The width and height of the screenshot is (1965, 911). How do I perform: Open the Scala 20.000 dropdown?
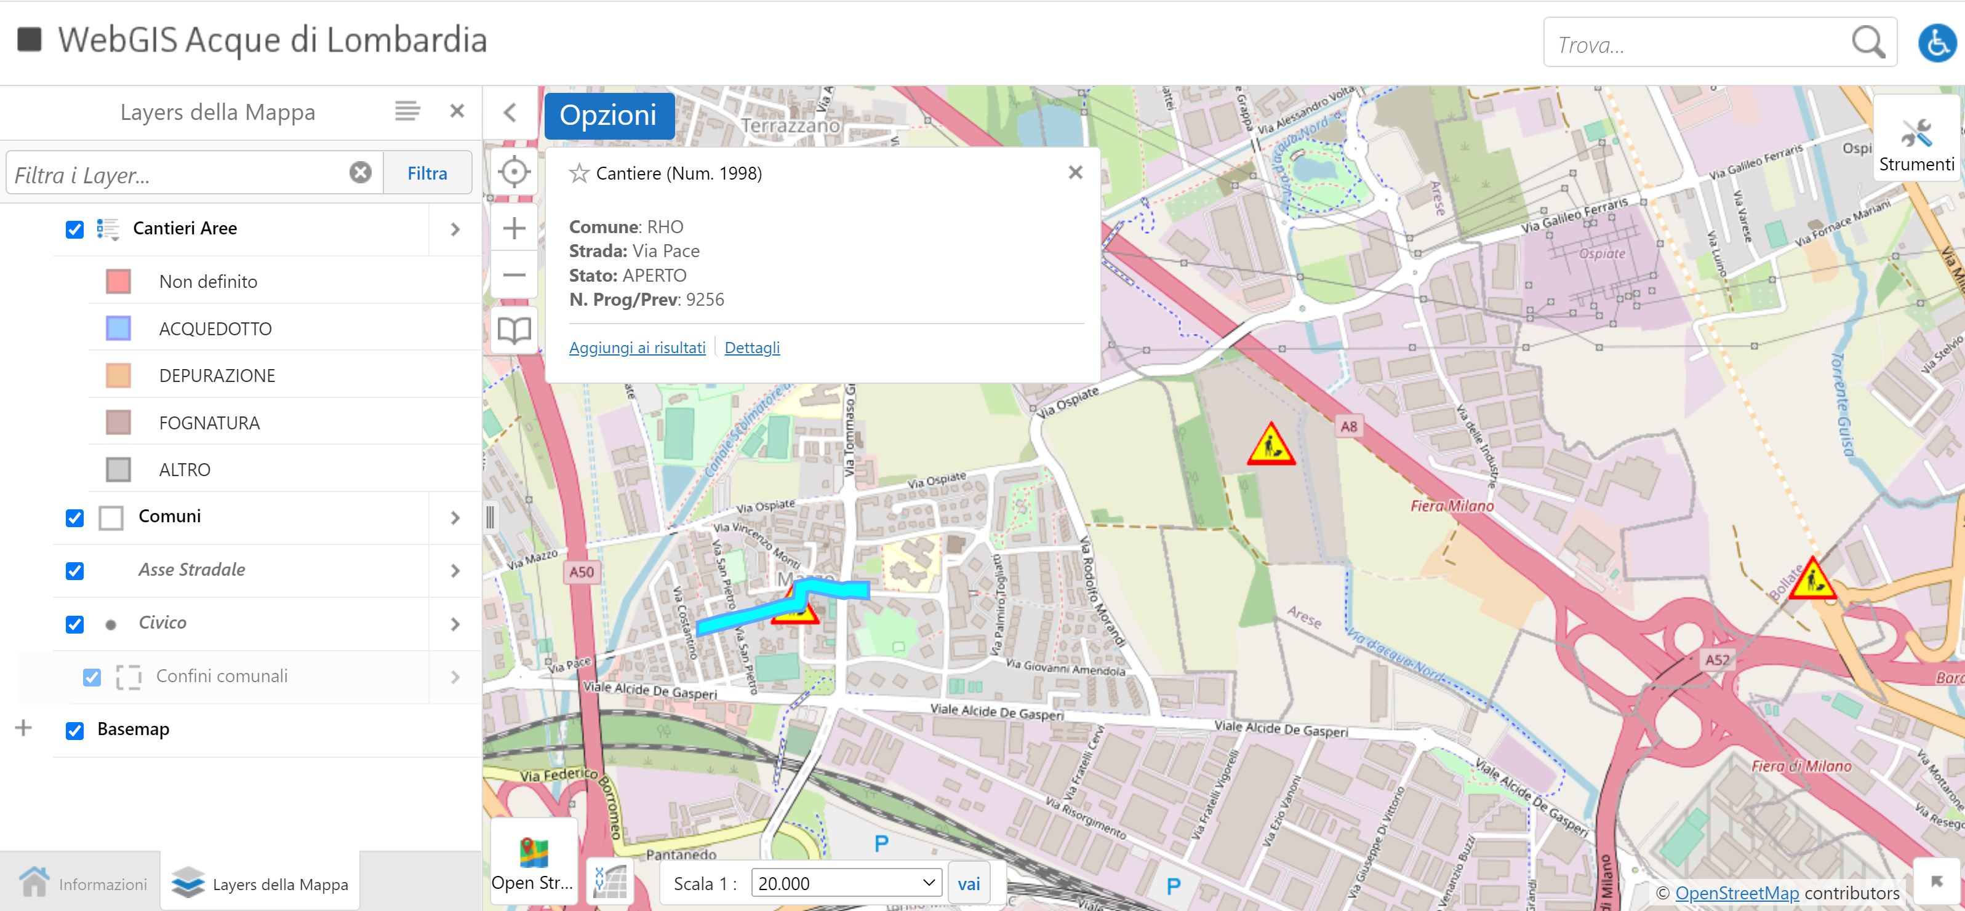point(847,883)
